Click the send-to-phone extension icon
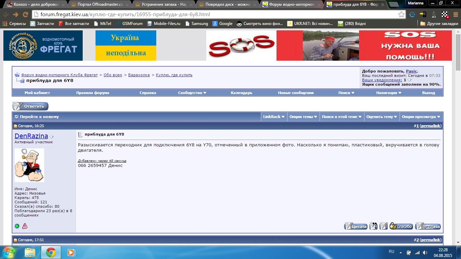This screenshot has height=259, width=461. (423, 15)
